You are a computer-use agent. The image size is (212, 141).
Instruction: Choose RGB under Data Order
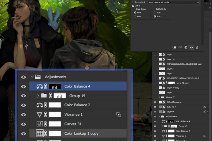click(135, 13)
